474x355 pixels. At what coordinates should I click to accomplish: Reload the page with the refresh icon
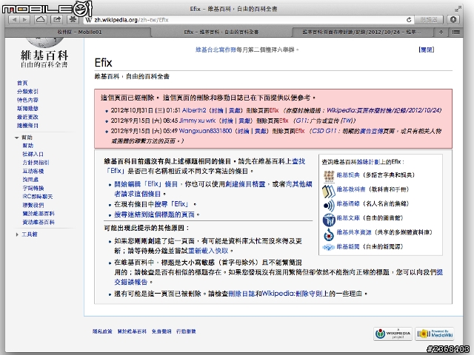tap(409, 20)
